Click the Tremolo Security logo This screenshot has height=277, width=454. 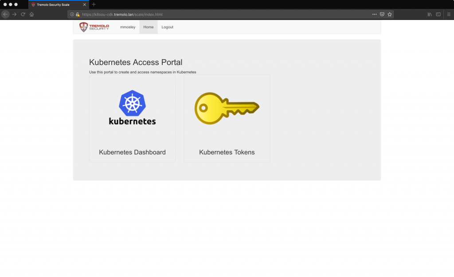pos(94,27)
